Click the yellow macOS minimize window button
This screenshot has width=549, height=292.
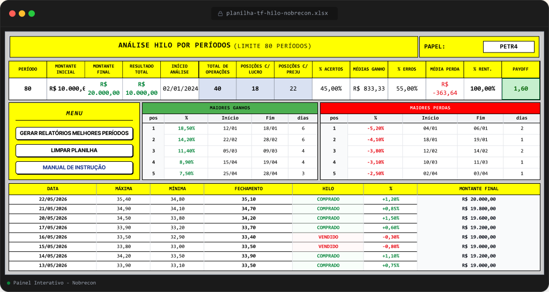[21, 13]
